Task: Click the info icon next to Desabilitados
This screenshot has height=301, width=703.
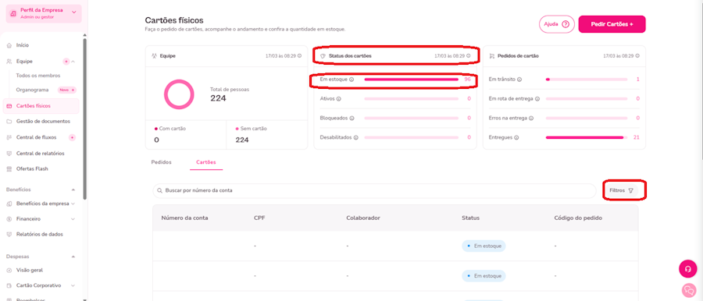Action: 356,137
